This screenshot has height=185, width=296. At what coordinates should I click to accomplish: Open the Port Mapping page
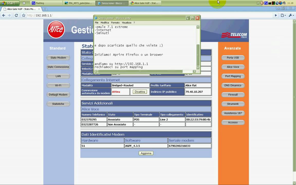pyautogui.click(x=233, y=76)
